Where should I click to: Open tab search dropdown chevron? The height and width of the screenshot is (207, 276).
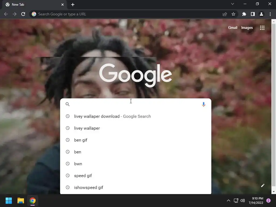(233, 4)
